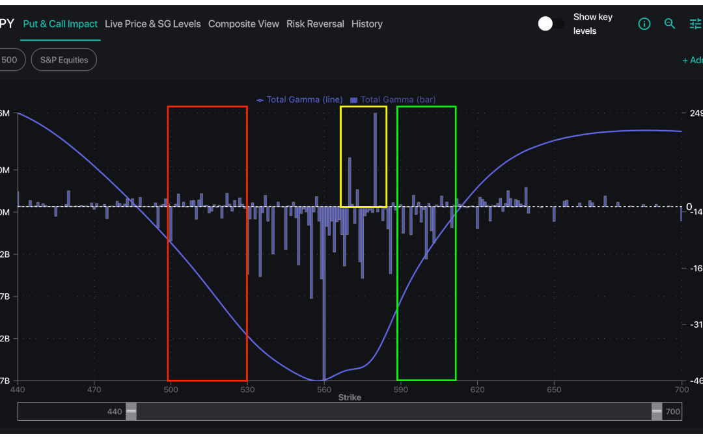
Task: Open the chart filter settings sliders icon
Action: click(695, 23)
